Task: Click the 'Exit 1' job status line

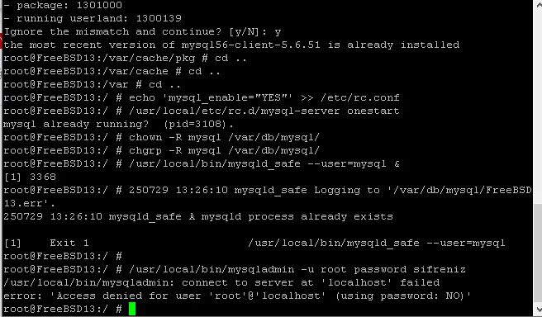Action: click(x=254, y=243)
